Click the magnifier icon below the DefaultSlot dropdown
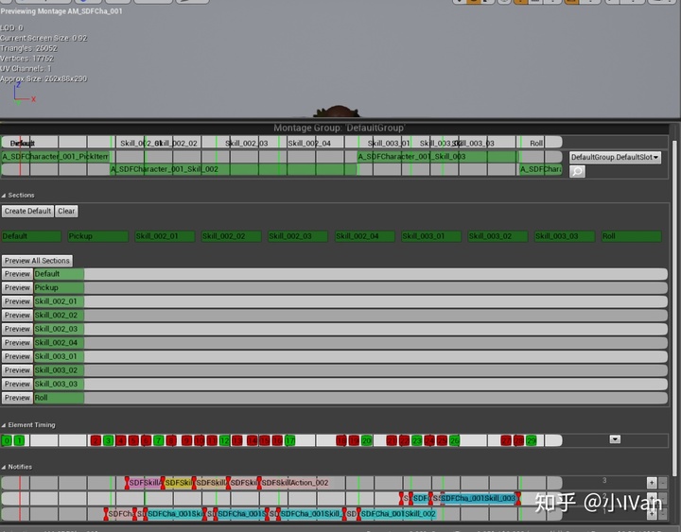Screen dimensions: 681x532 coord(577,171)
